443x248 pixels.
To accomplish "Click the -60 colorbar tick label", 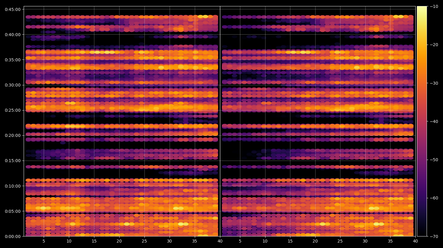I will pyautogui.click(x=434, y=198).
